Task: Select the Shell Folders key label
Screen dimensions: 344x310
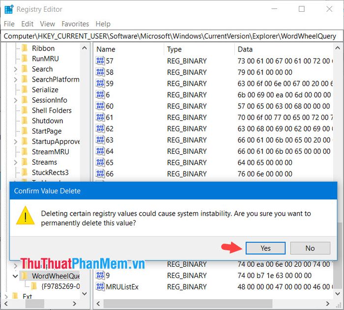Action: click(52, 111)
